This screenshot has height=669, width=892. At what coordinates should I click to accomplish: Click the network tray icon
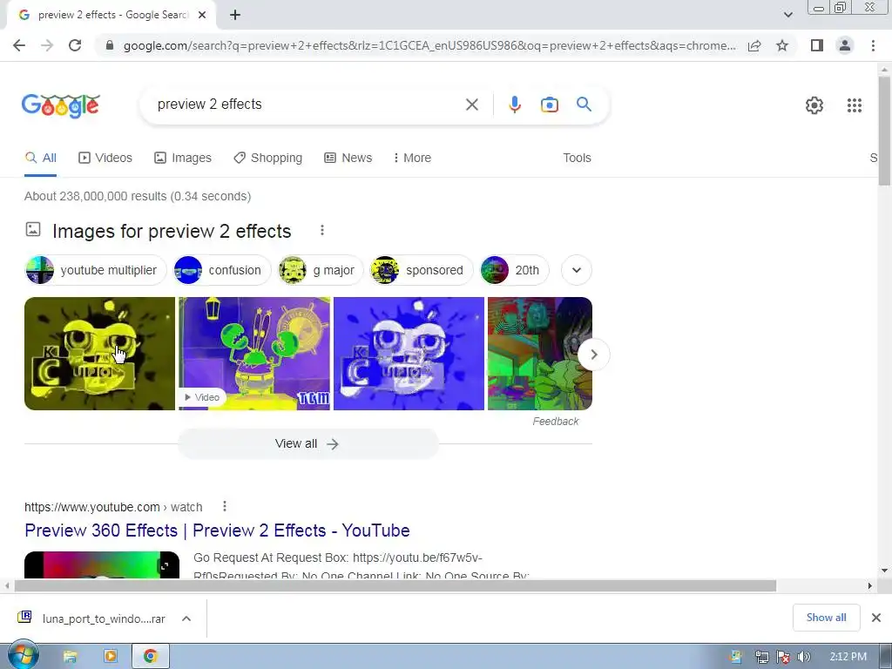[x=761, y=657]
